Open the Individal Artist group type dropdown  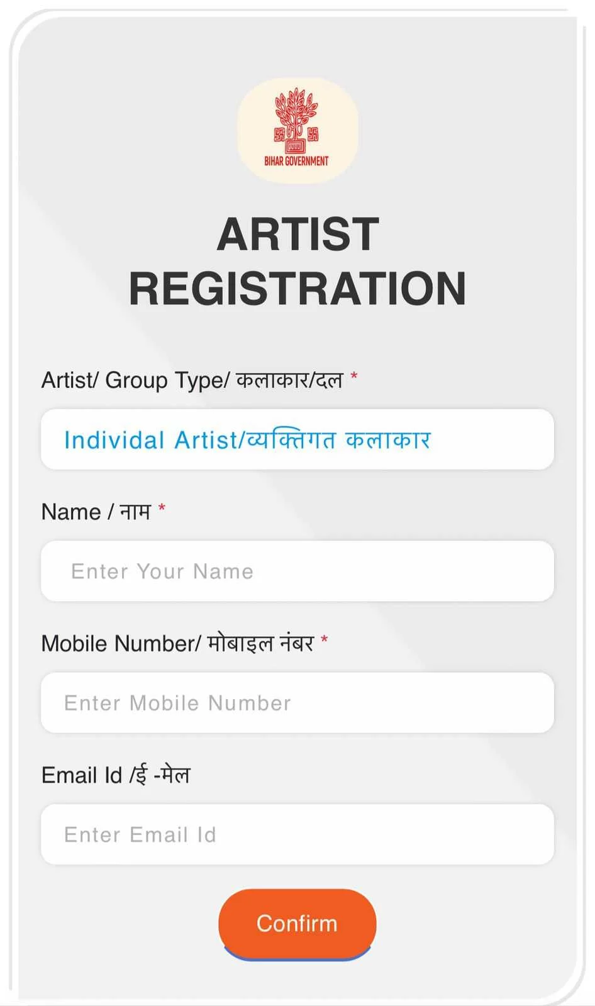tap(297, 439)
